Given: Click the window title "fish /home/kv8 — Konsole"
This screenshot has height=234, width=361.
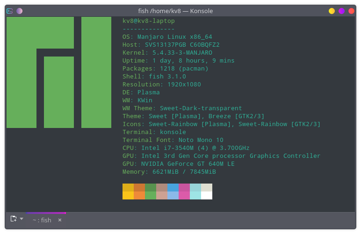Looking at the screenshot, I should pos(175,11).
